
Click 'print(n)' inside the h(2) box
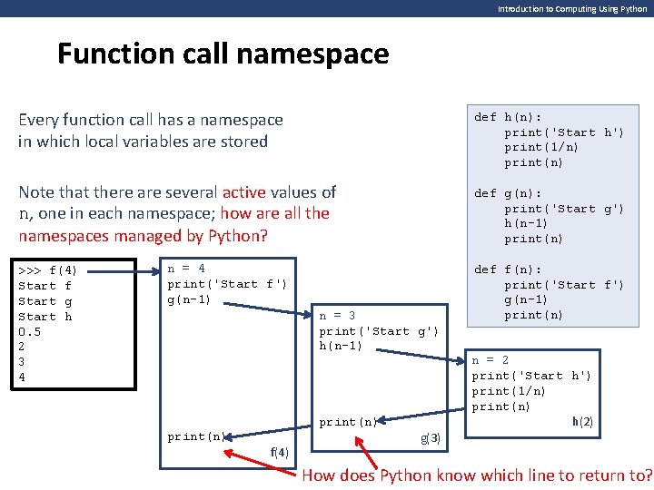point(500,407)
